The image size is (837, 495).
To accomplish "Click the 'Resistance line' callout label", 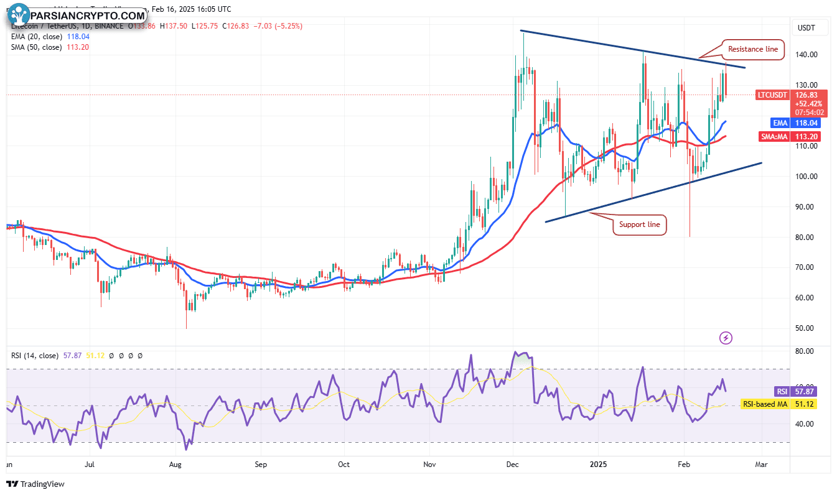I will pos(752,49).
